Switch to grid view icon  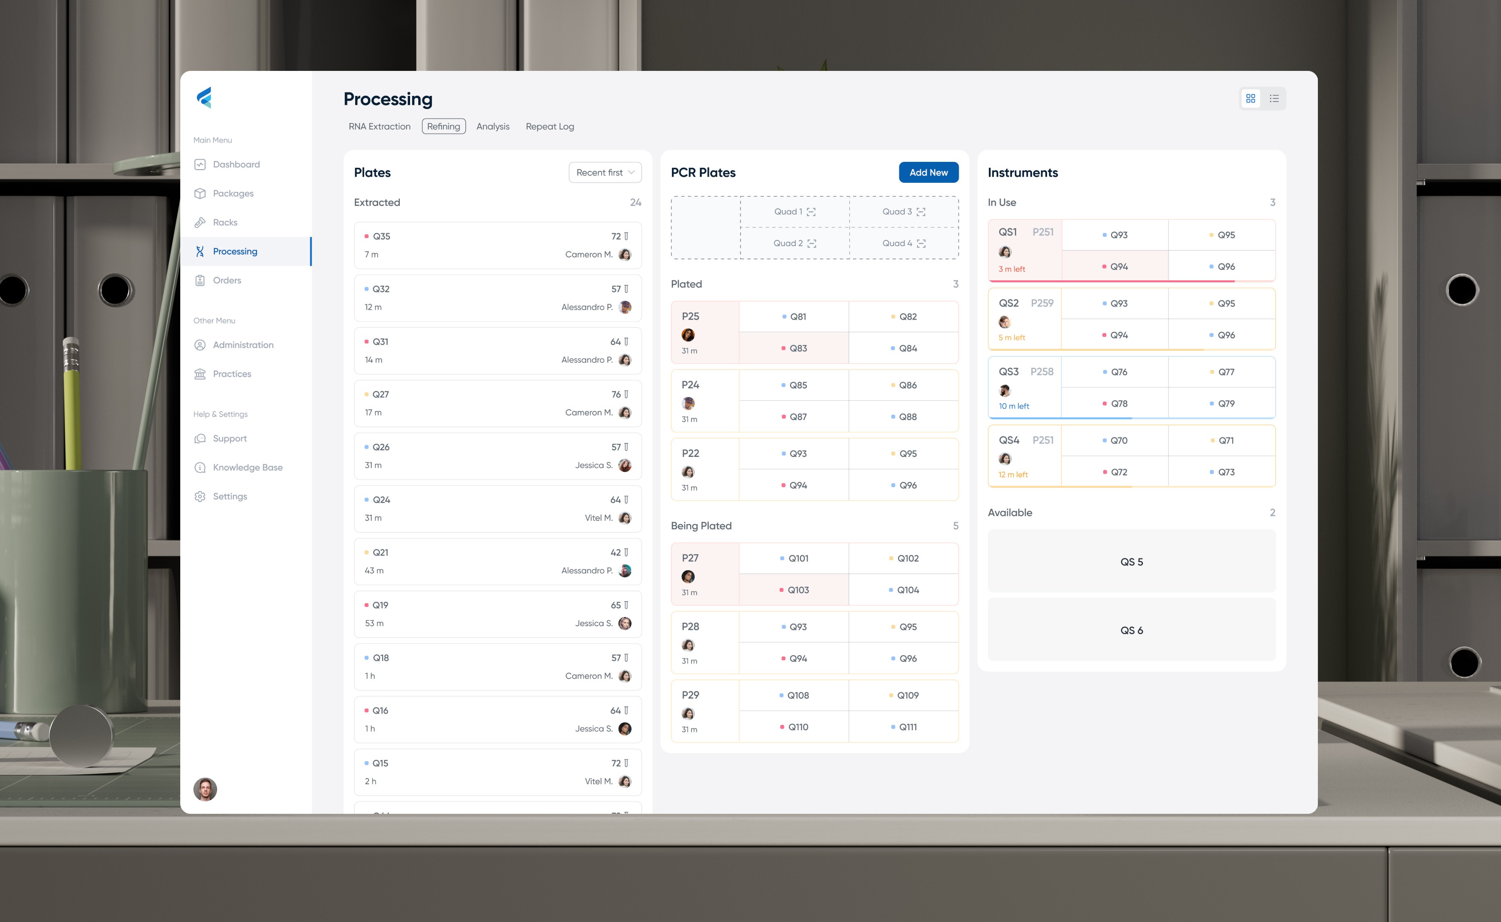tap(1251, 99)
